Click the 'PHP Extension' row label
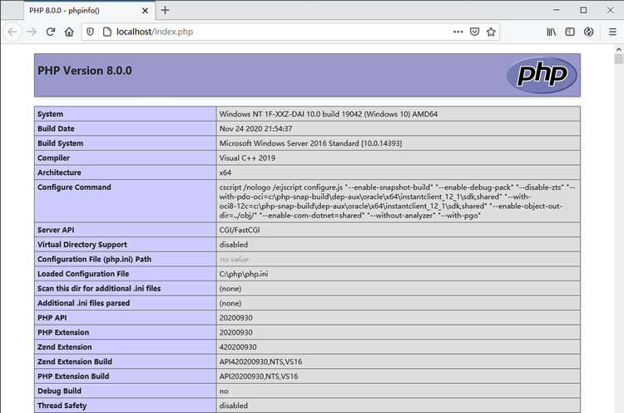This screenshot has width=624, height=413. pos(63,332)
